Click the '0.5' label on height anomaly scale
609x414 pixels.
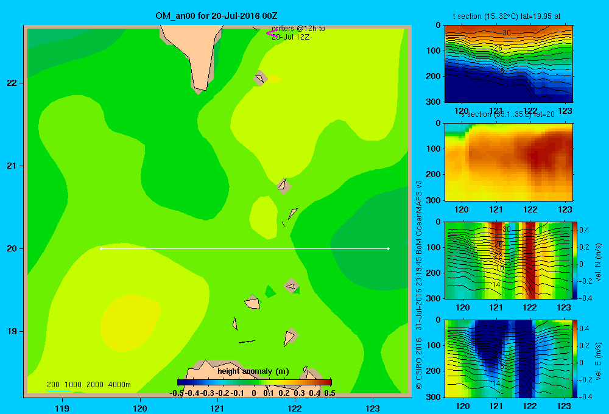tap(329, 393)
